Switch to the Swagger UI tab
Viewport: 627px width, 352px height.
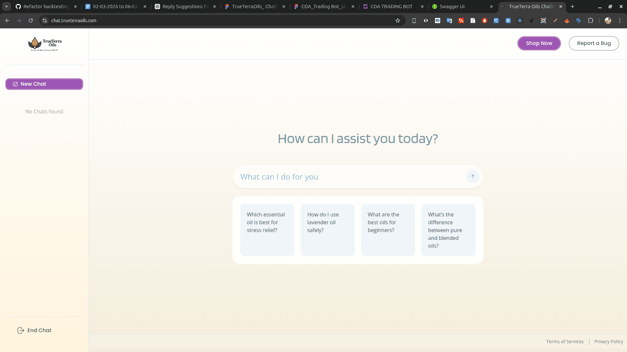[x=452, y=6]
